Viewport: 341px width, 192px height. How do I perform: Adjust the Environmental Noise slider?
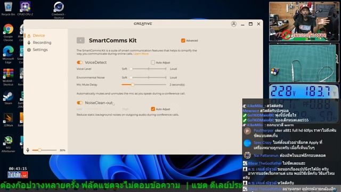[149, 77]
